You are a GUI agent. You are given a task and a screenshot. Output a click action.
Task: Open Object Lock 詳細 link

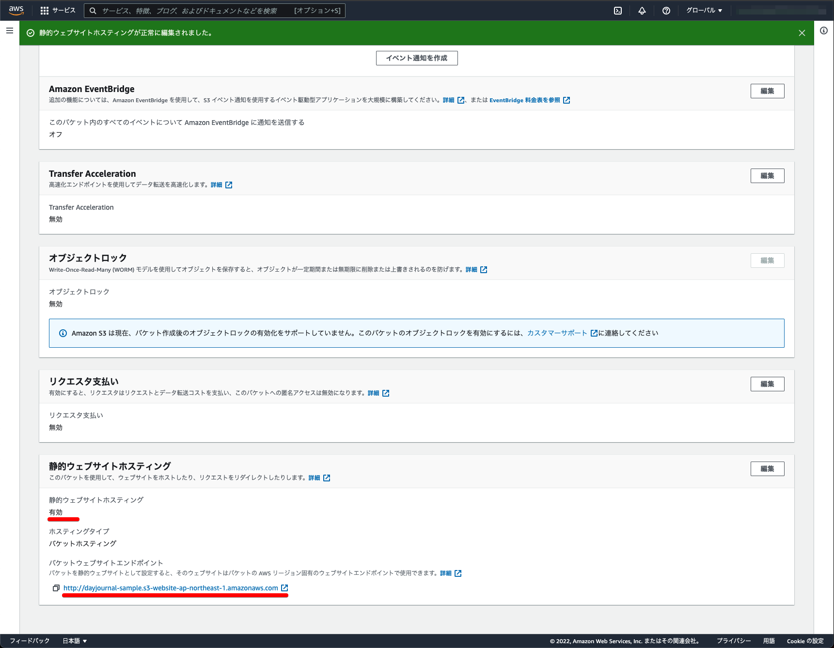tap(472, 270)
